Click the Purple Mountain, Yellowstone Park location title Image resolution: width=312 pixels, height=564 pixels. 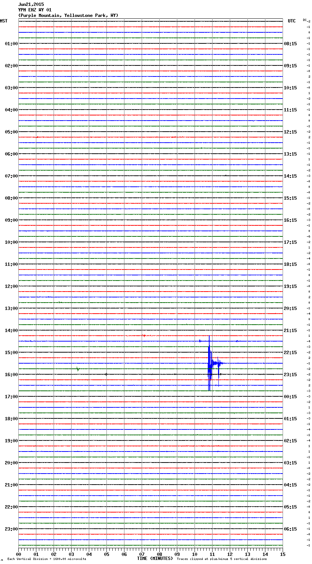coord(68,15)
